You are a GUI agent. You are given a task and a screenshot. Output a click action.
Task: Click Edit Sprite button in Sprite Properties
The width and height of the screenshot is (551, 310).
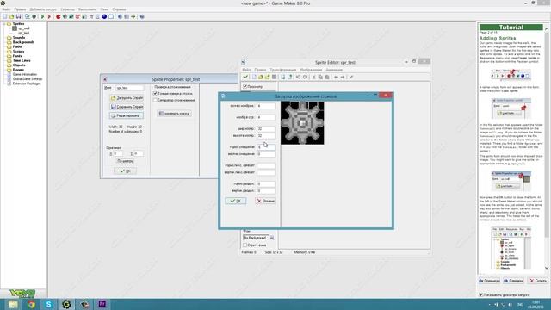pos(127,115)
